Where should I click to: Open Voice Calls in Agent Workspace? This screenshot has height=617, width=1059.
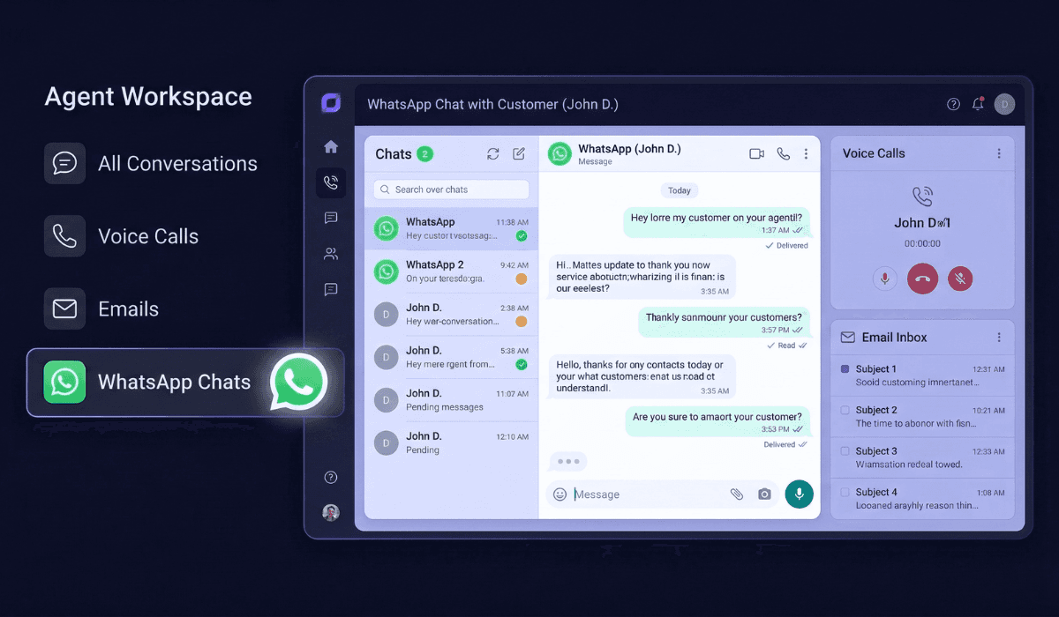point(122,236)
